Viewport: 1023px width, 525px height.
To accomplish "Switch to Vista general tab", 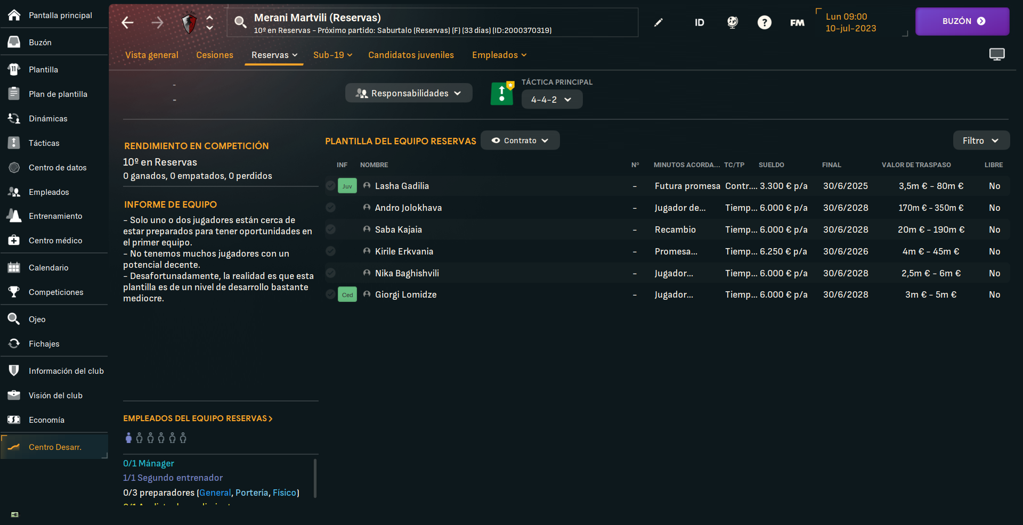I will click(x=152, y=55).
